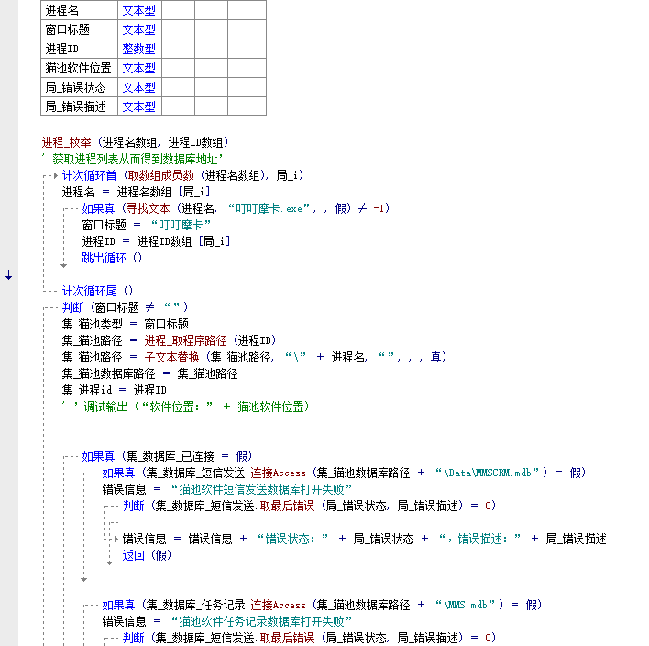Select the 局_错误状态 variable row name
The width and height of the screenshot is (649, 646).
(x=76, y=87)
